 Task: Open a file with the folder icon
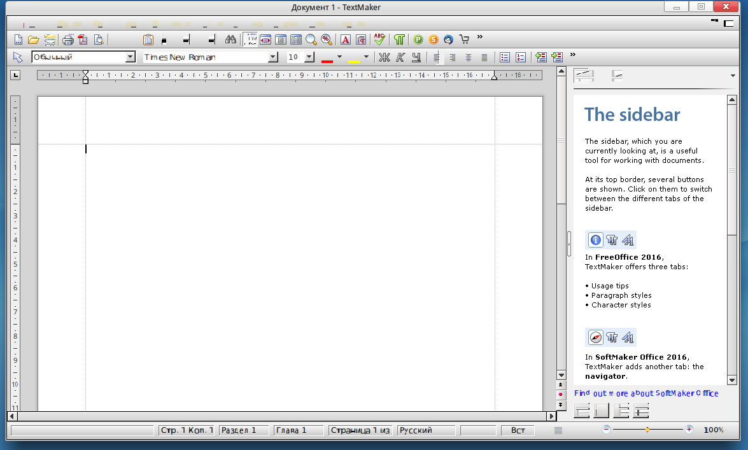tap(33, 39)
